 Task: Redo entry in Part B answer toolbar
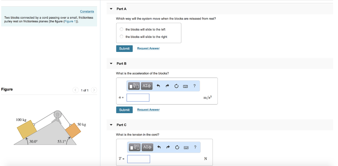coord(167,86)
